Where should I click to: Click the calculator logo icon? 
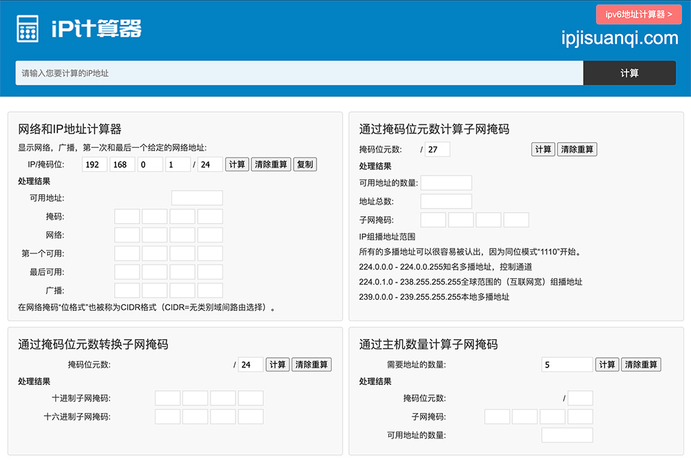point(28,28)
